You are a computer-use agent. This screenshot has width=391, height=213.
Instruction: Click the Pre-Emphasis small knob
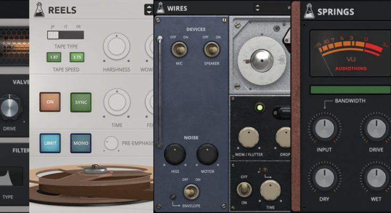tap(111, 143)
